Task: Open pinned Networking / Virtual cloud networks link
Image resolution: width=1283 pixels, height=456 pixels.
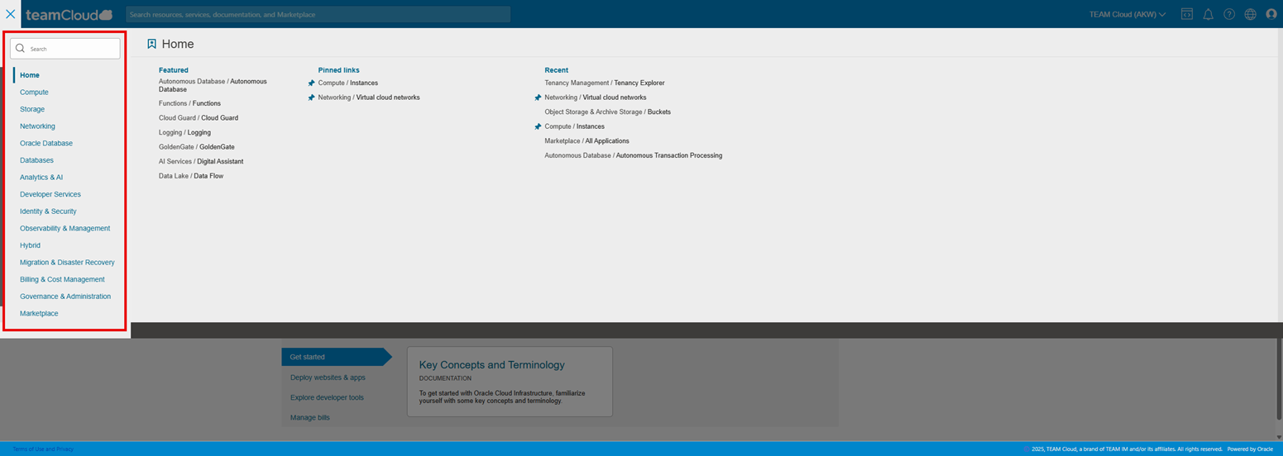Action: (x=369, y=97)
